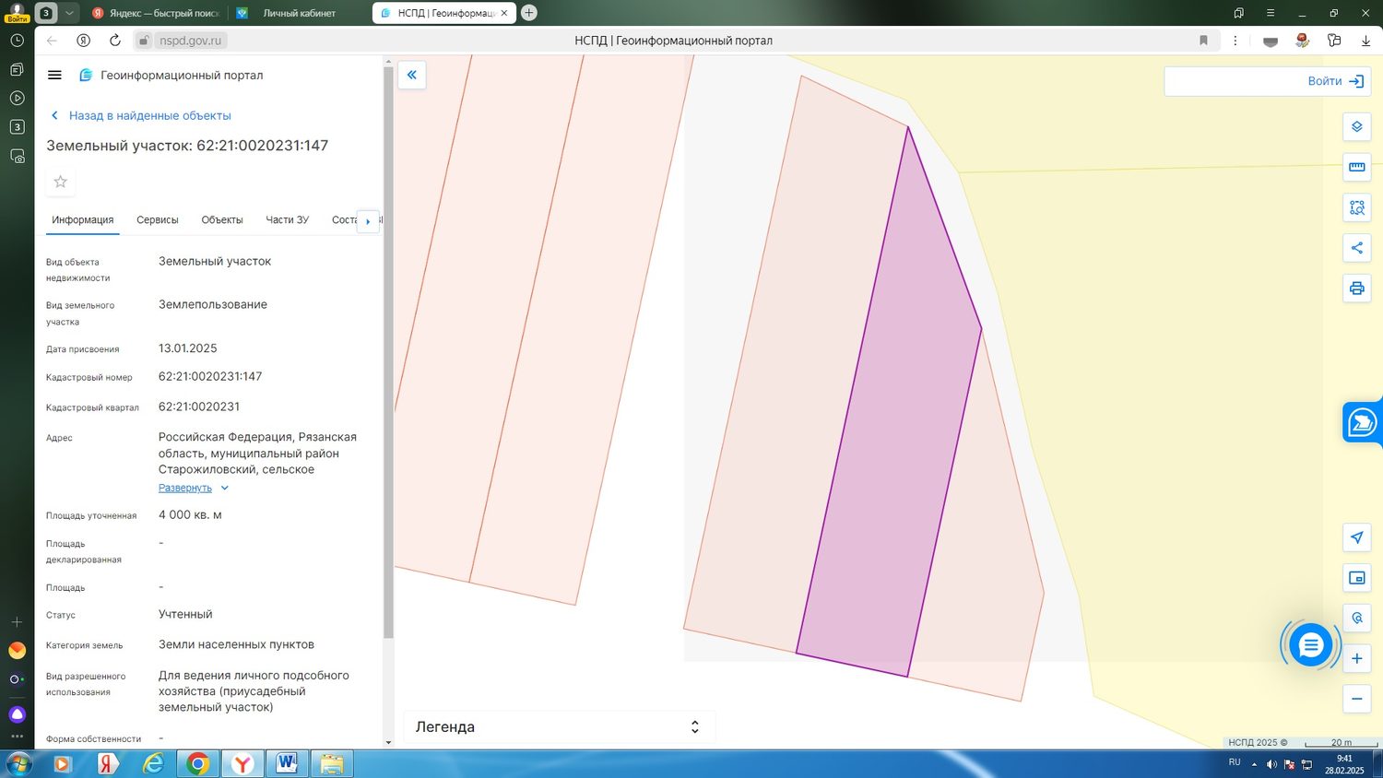
Task: Select cadastral number 62:21:0020231:147 value
Action: (x=210, y=376)
